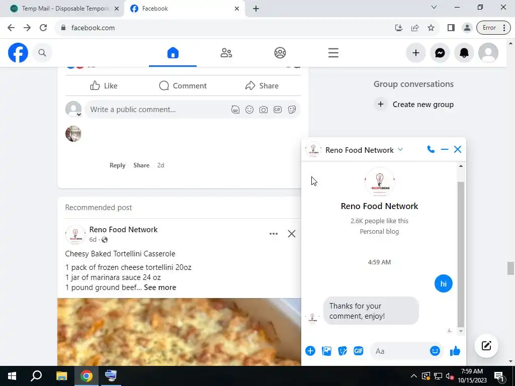
Task: Reload the Facebook page
Action: (43, 28)
